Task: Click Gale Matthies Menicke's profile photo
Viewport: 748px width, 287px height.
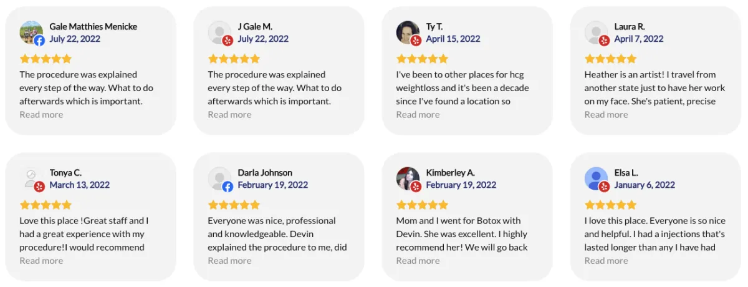Action: 31,32
